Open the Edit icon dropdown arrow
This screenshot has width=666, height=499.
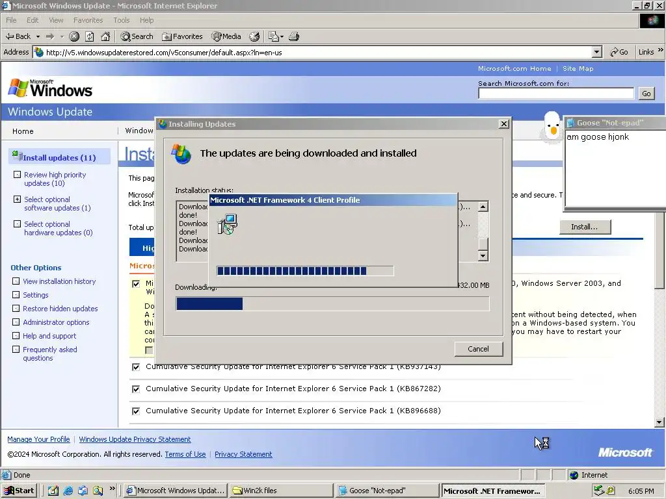[x=282, y=36]
